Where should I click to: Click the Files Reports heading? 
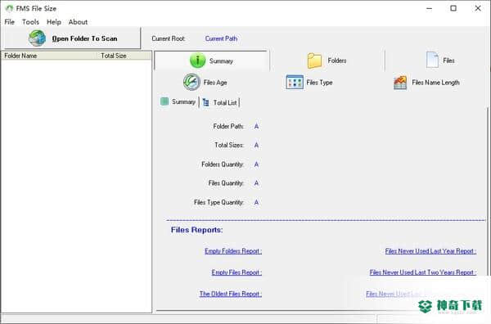[196, 230]
